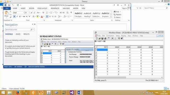
Task: Click Save icon in Word quick access toolbar
Action: coord(9,5)
